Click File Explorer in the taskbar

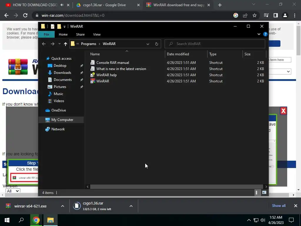pos(50,220)
